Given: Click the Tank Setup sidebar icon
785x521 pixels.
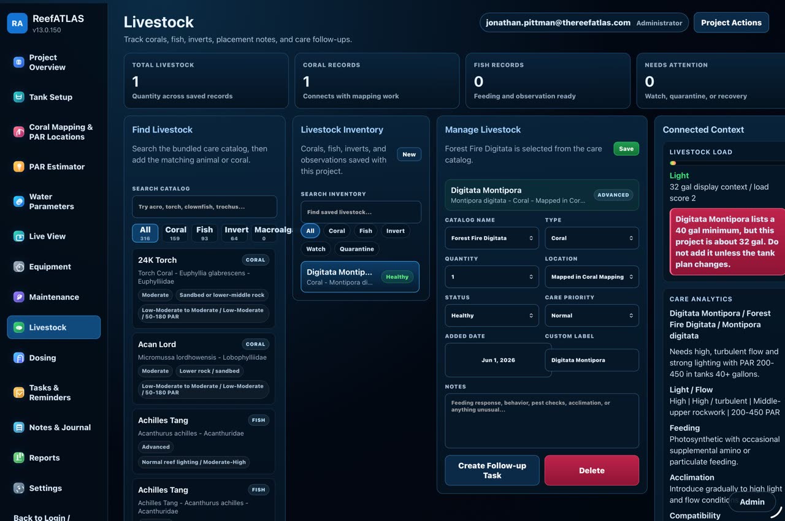Looking at the screenshot, I should (x=19, y=97).
